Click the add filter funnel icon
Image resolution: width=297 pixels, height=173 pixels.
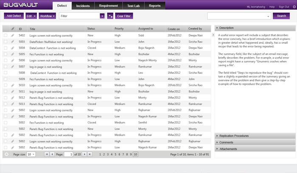coord(110,16)
